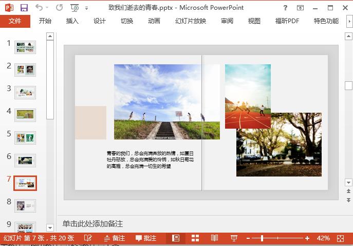Click the Undo arrow icon
Screen dimensions: 353x246
point(39,7)
